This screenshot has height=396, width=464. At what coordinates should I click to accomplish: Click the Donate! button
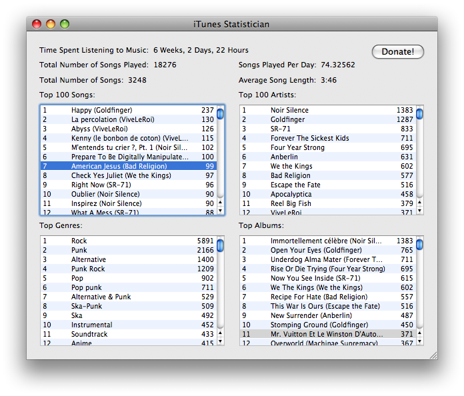(x=398, y=52)
